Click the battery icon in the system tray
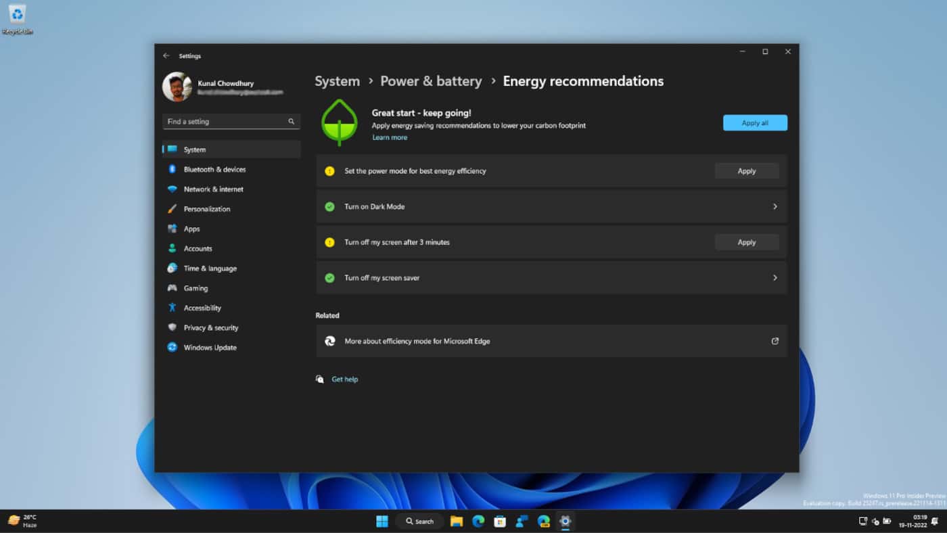This screenshot has width=947, height=533. [887, 521]
